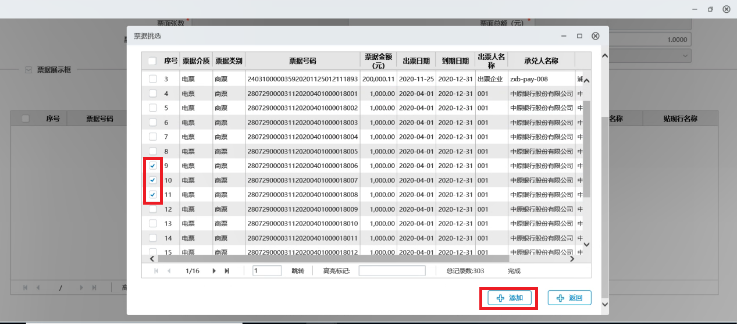Click the 贴现行名称 header in background table
Screen dimensions: 737x325
(680, 119)
